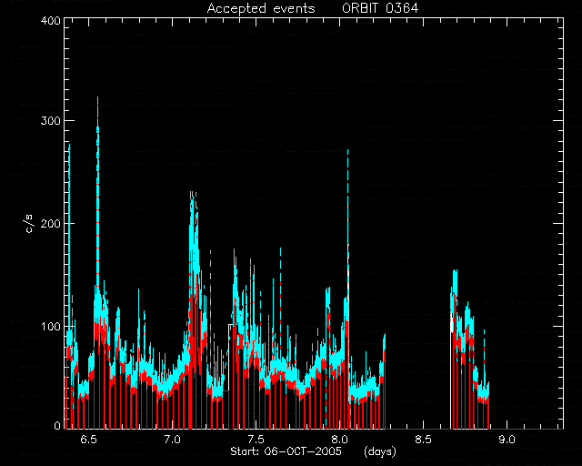The width and height of the screenshot is (582, 466).
Task: Click the 'ORBIT 0364' title text
Action: (380, 8)
